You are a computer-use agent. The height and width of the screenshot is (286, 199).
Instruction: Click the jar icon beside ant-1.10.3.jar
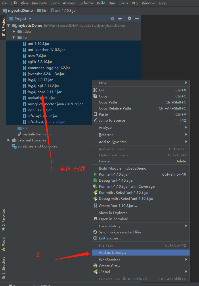[25, 44]
